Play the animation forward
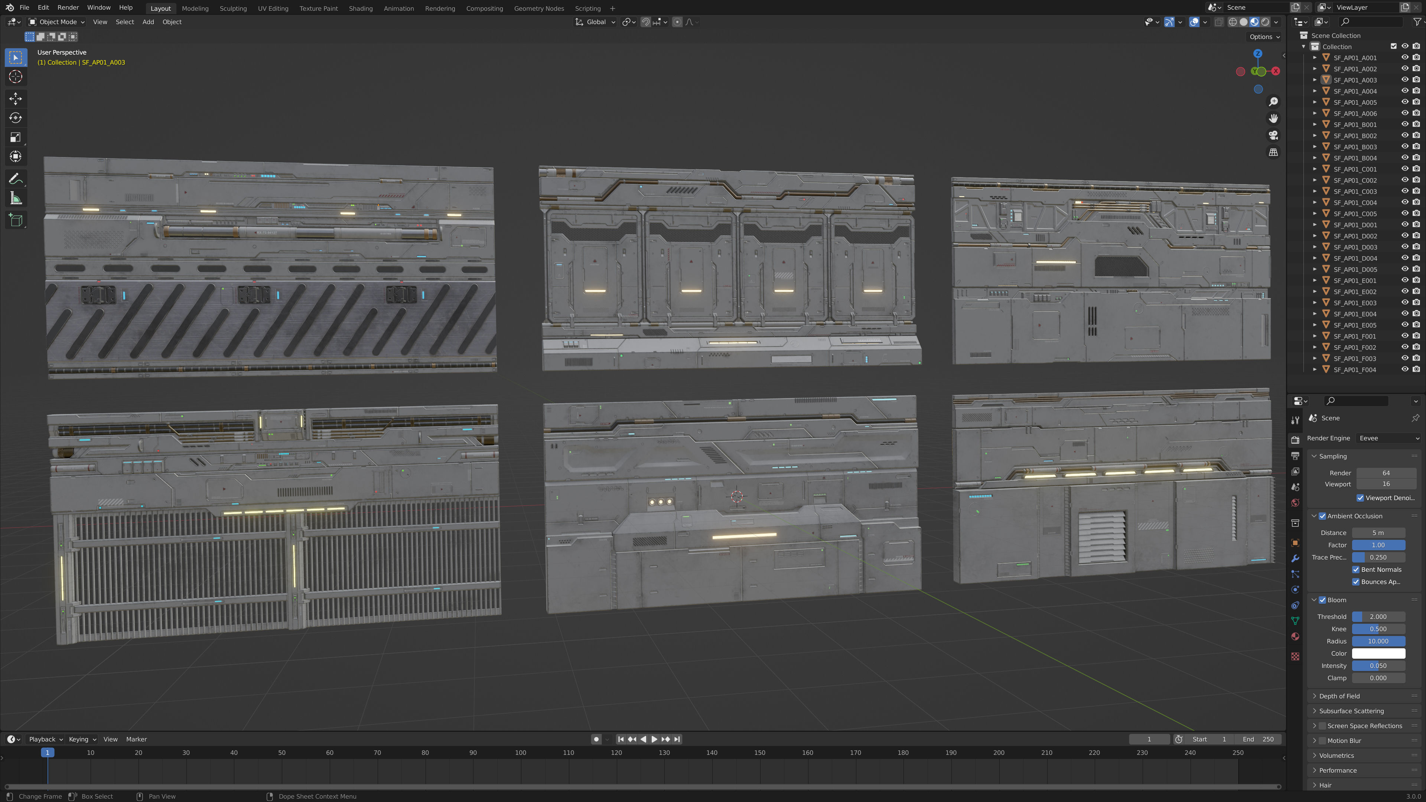 [x=654, y=740]
